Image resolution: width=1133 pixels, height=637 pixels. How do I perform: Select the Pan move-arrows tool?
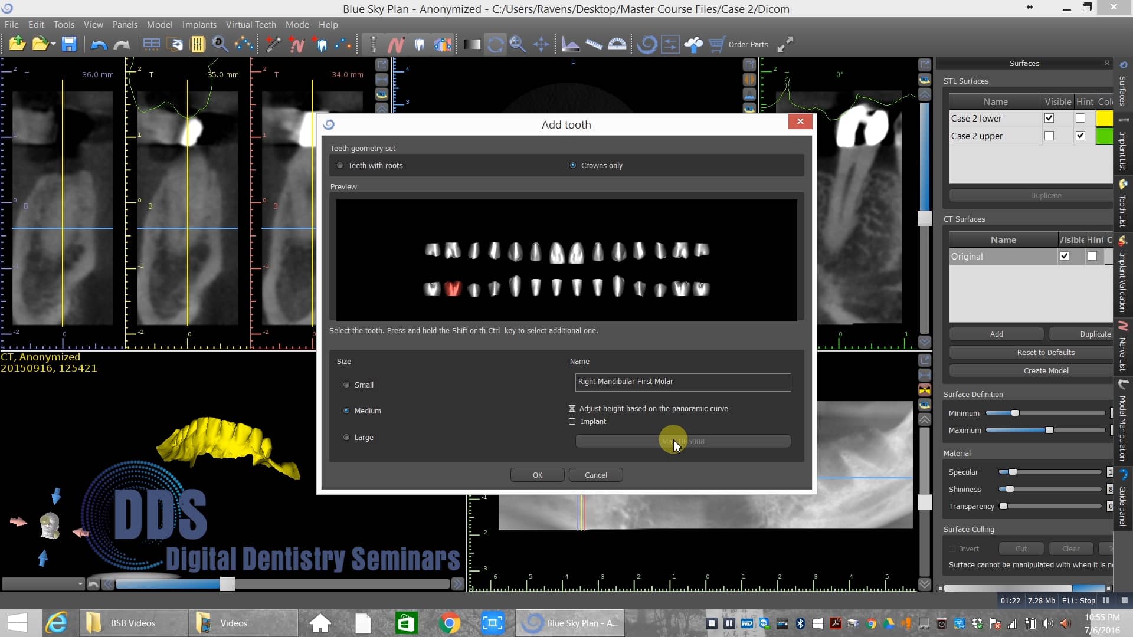pyautogui.click(x=541, y=44)
